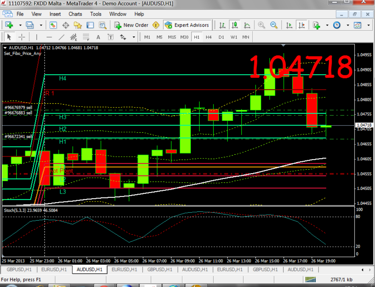
Task: Click the MetaTrader chart icon in menu bar
Action: point(8,14)
